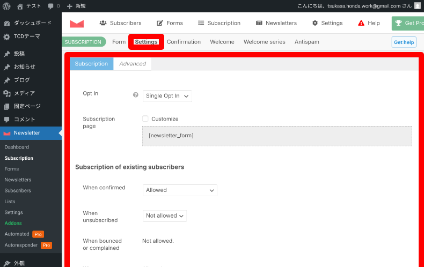424x267 pixels.
Task: Click the trophy icon on Get Pro
Action: (398, 23)
